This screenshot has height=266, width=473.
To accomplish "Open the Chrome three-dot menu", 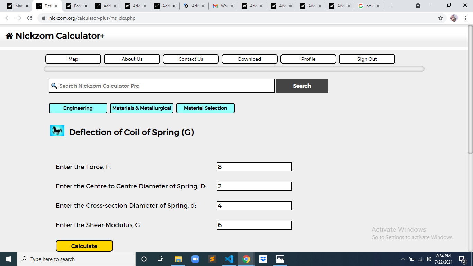I will pyautogui.click(x=465, y=18).
